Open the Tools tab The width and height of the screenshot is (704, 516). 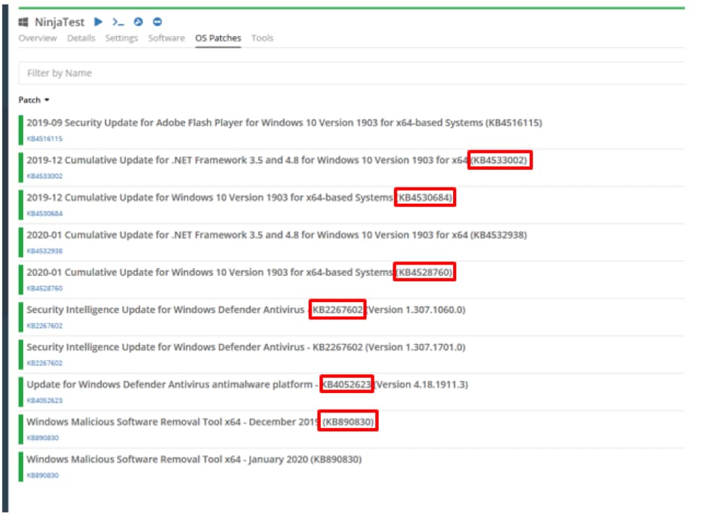[x=262, y=38]
